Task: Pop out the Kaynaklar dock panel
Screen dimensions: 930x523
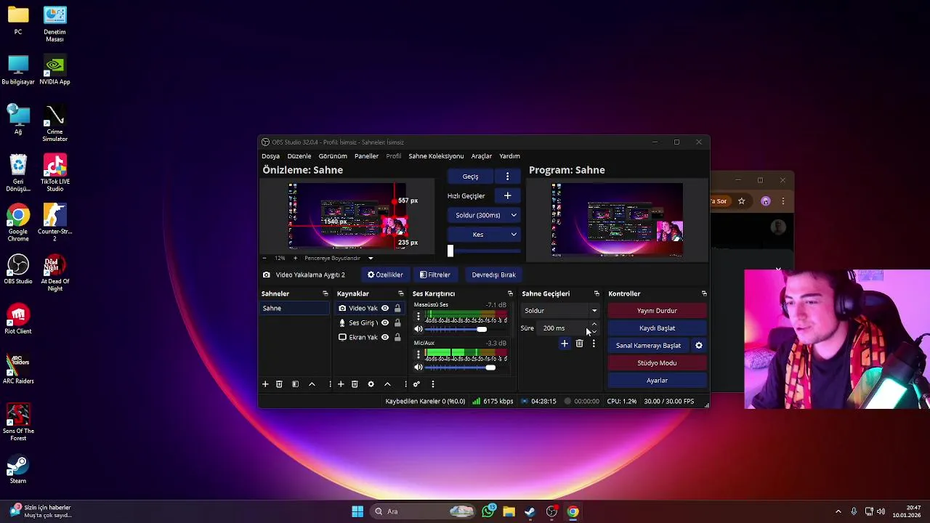Action: (x=401, y=293)
